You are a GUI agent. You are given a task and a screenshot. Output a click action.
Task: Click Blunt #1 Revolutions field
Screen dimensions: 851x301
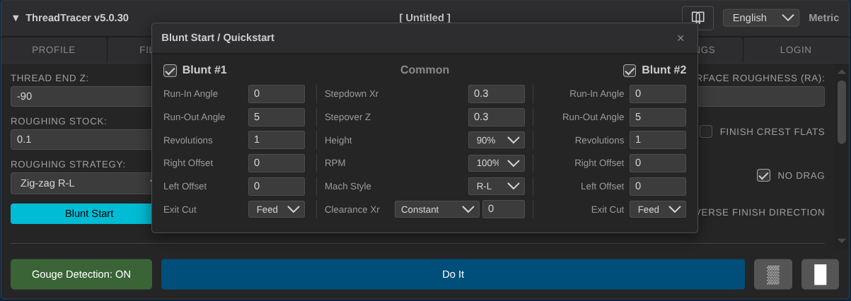277,140
